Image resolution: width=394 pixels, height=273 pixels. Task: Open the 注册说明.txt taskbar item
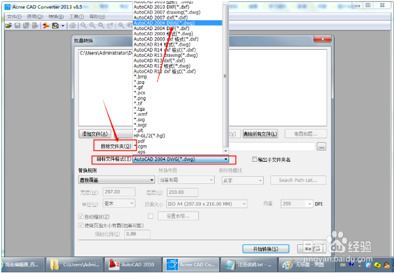(x=249, y=264)
